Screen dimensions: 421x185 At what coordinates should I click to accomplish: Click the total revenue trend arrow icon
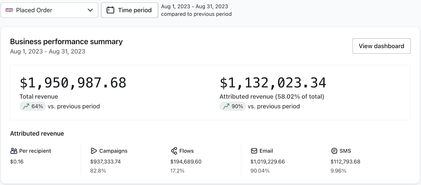point(26,106)
